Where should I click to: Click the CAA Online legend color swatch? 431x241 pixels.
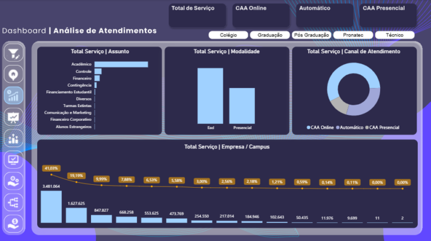[x=309, y=127]
